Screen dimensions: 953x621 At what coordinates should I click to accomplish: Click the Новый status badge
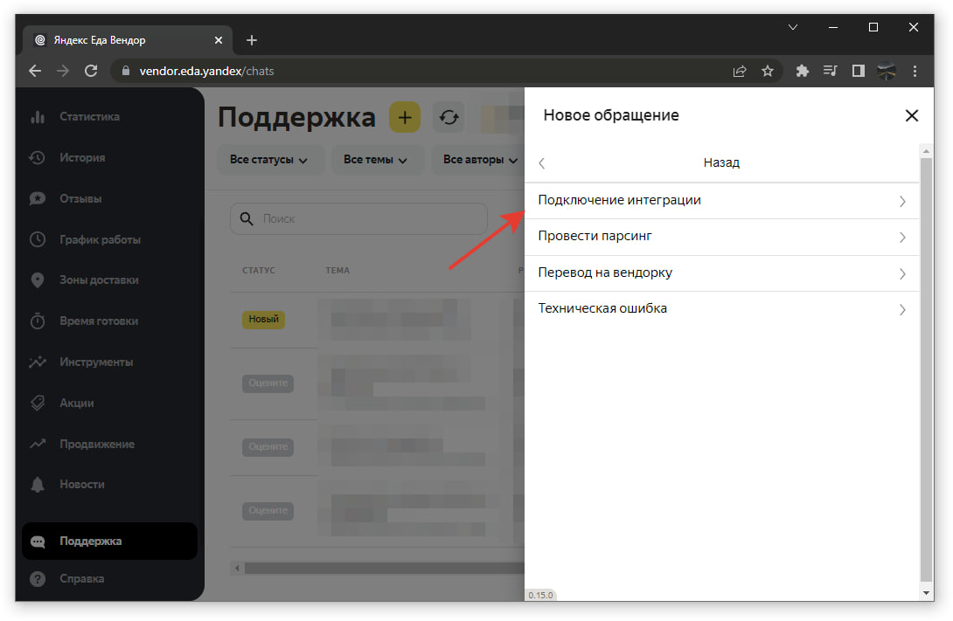pyautogui.click(x=264, y=320)
